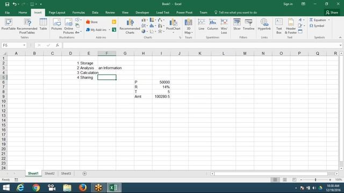This screenshot has width=344, height=193.
Task: Open the Windows Start menu
Action: [6, 188]
